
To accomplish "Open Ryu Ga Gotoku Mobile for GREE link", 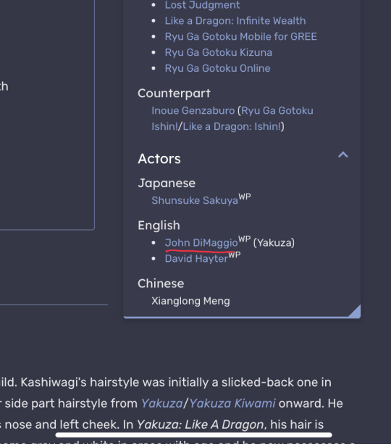I will (x=241, y=36).
